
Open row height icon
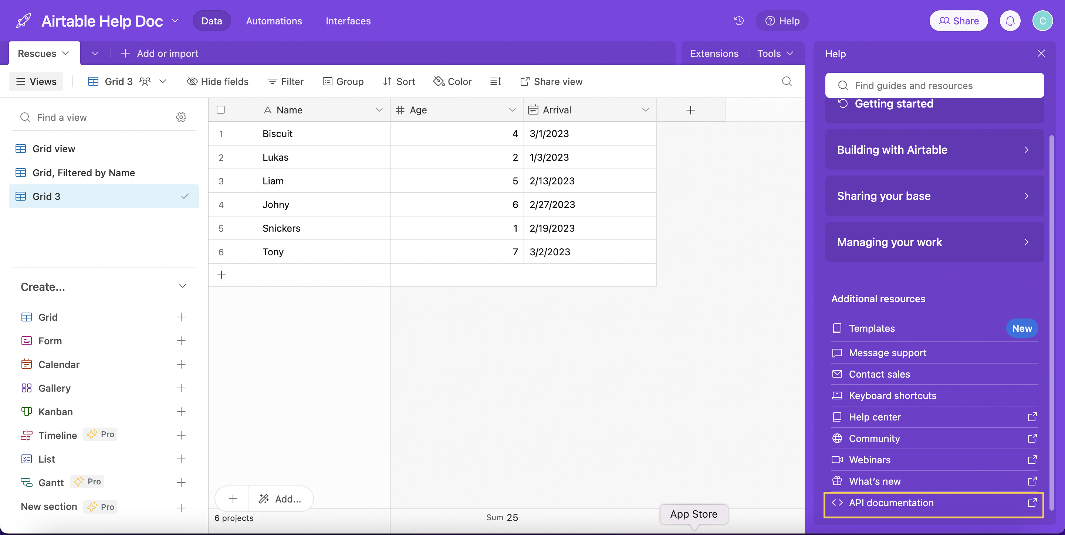point(495,81)
